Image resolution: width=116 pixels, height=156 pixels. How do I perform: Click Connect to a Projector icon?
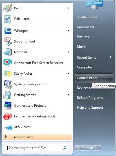click(8, 106)
